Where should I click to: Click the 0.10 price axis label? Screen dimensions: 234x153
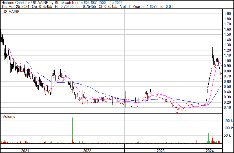[227, 107]
